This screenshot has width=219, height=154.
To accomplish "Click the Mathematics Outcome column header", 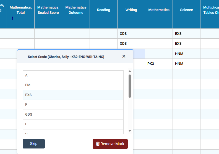I will coord(76,10).
